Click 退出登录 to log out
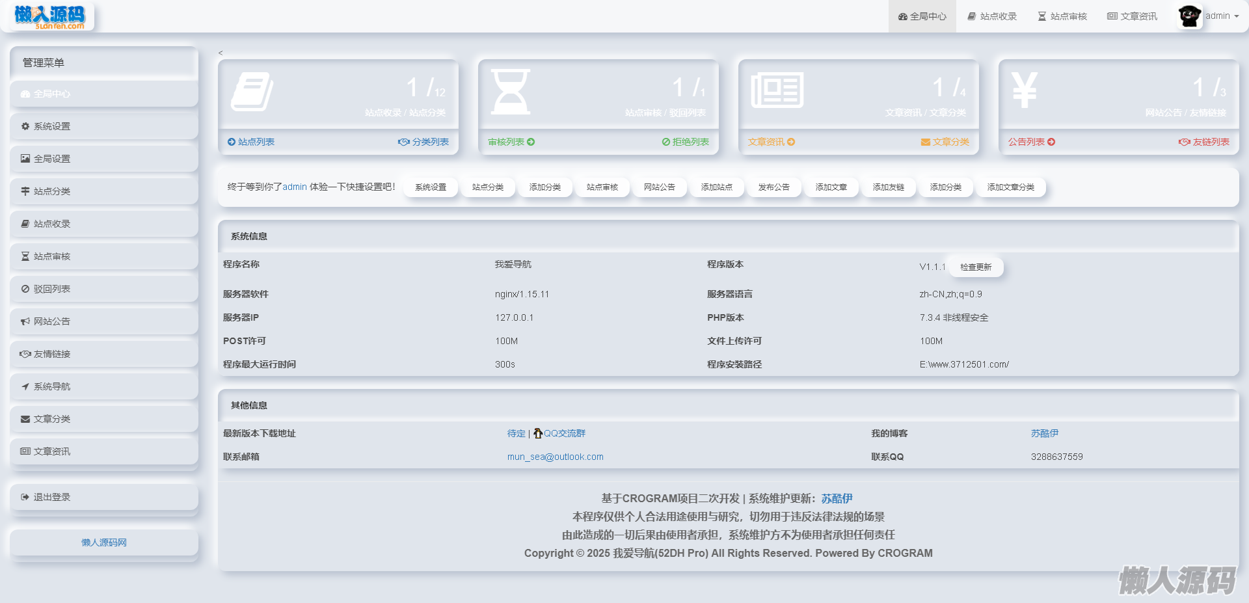Screen dimensions: 1249x603 point(52,497)
